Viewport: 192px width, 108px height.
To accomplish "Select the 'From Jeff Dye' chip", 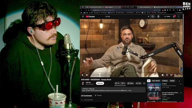I will [156, 81].
